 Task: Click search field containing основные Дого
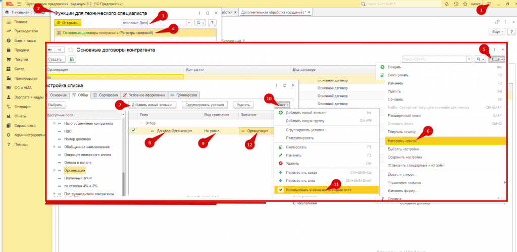[x=153, y=23]
